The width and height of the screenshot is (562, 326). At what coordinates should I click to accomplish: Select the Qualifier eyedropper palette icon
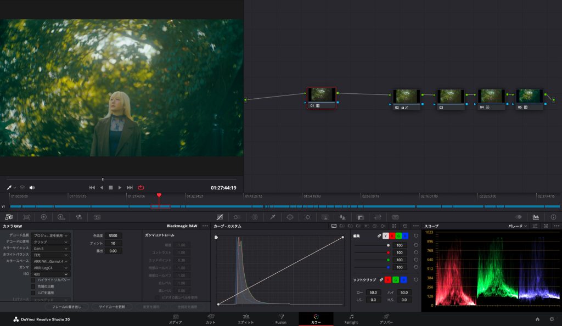point(272,217)
